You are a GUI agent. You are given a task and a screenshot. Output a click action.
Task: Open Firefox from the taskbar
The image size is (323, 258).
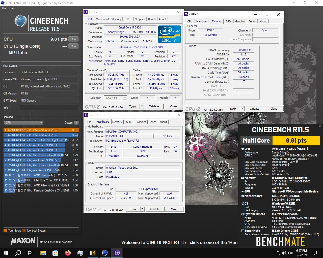(68, 253)
